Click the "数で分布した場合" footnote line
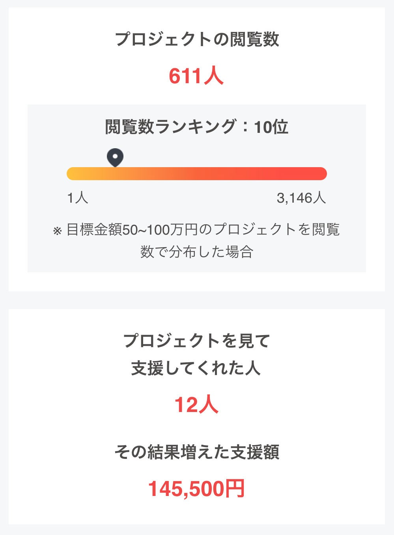 (x=196, y=252)
